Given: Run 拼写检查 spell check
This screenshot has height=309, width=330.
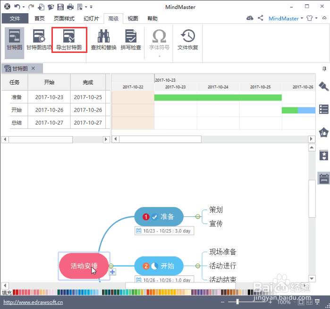Looking at the screenshot, I should point(131,40).
